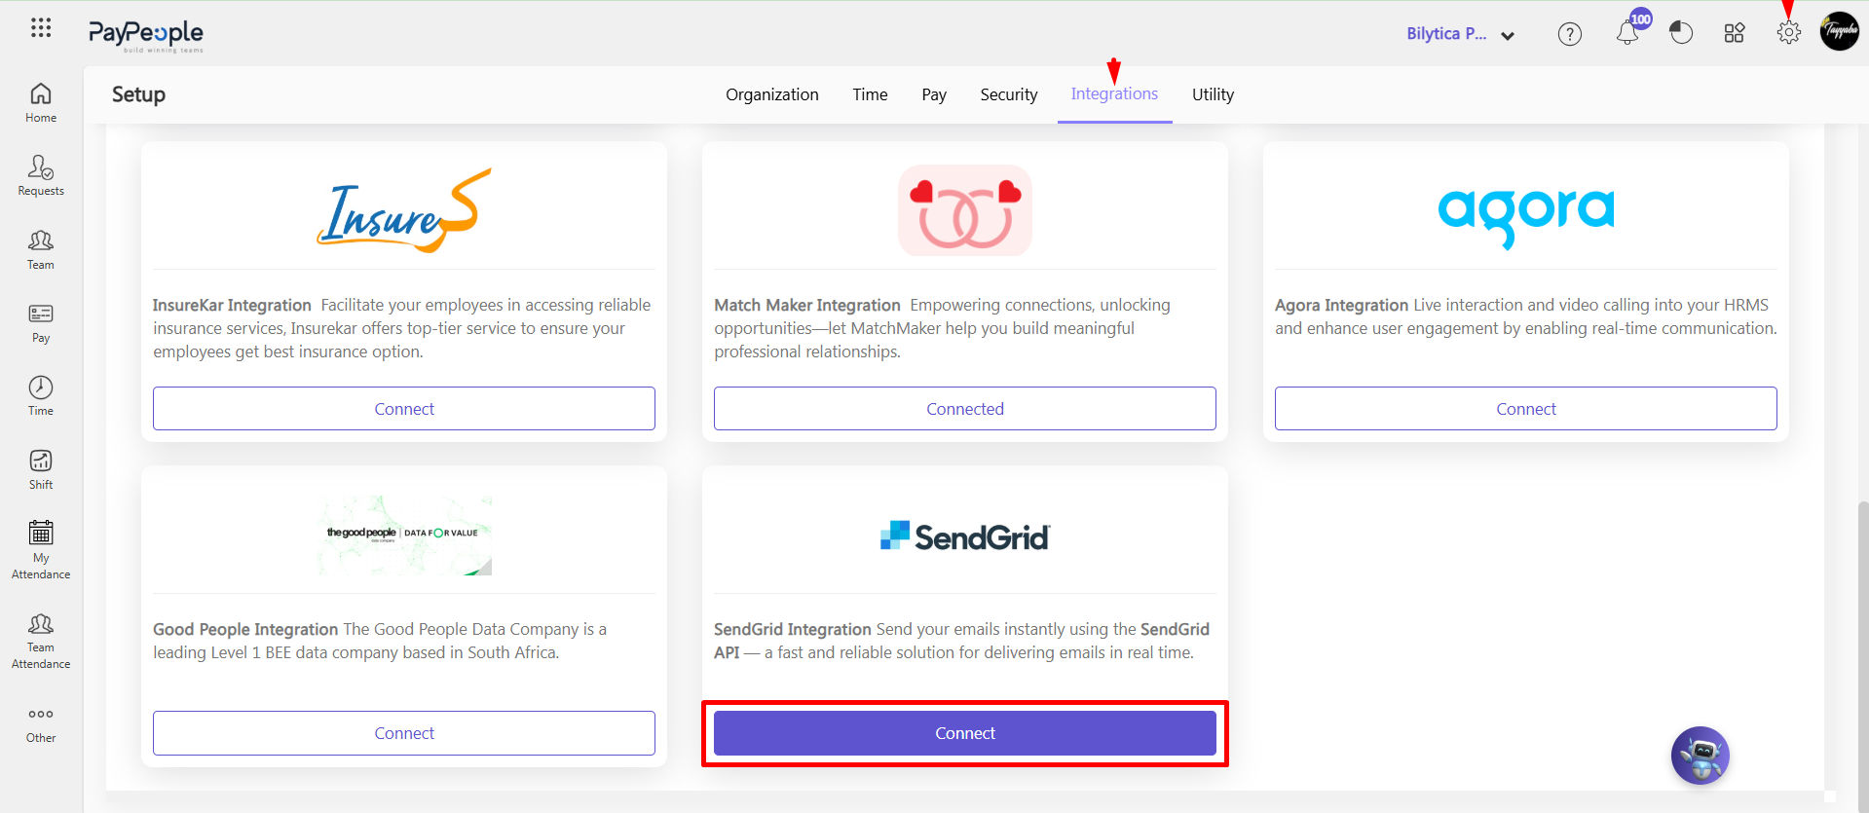Go to Home in the sidebar
The height and width of the screenshot is (813, 1869).
coord(41,103)
